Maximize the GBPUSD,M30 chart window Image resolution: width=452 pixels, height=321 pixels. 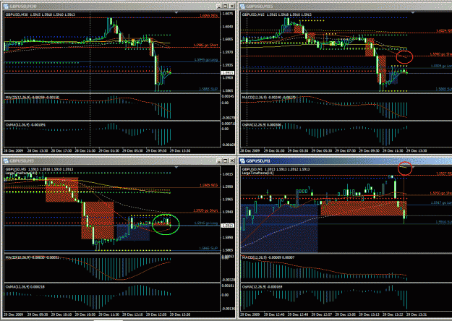click(x=226, y=6)
